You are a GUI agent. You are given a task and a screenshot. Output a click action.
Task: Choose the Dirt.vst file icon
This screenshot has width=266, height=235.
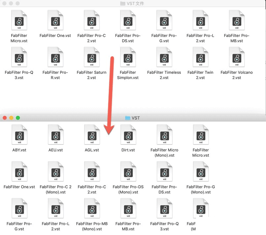128,135
